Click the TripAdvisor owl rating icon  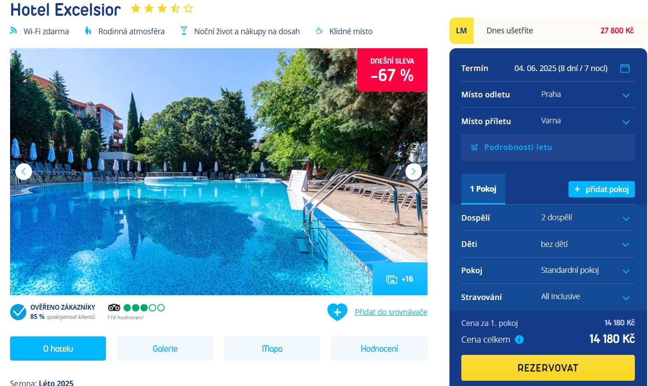point(114,307)
